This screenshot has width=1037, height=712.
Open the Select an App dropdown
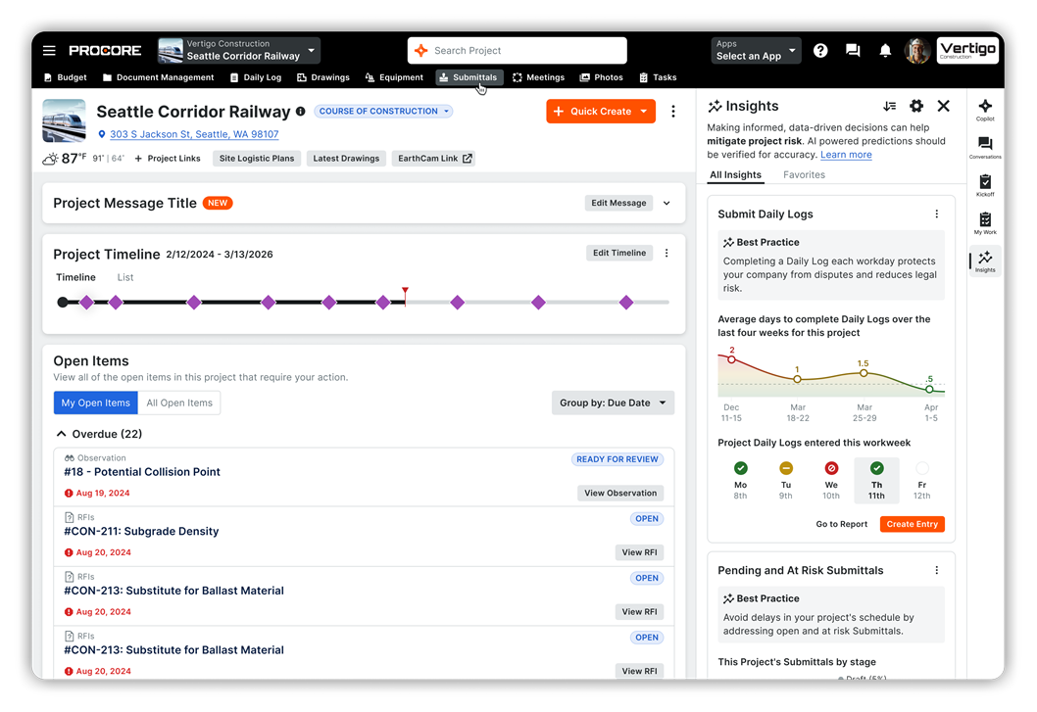(756, 50)
